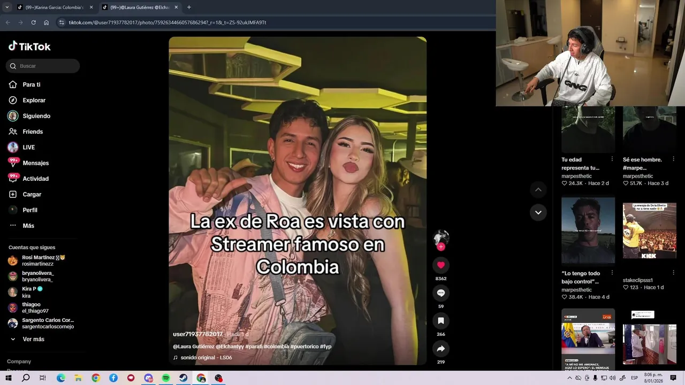685x385 pixels.
Task: Share post with arrow icon
Action: [x=441, y=348]
